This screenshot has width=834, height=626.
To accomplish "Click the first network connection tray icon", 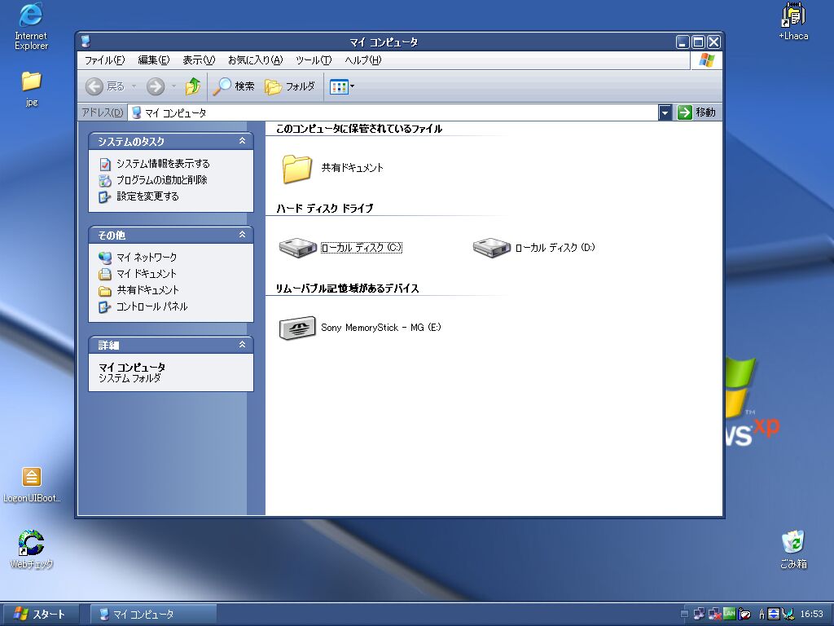I will (699, 614).
